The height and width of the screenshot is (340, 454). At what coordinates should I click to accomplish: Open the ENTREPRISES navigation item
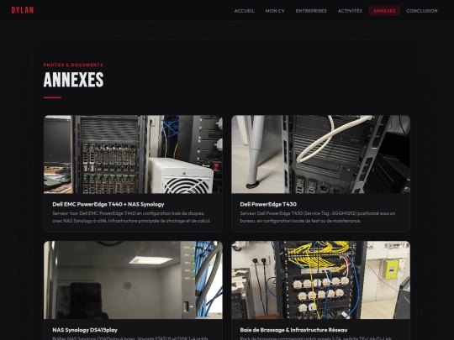pyautogui.click(x=311, y=11)
